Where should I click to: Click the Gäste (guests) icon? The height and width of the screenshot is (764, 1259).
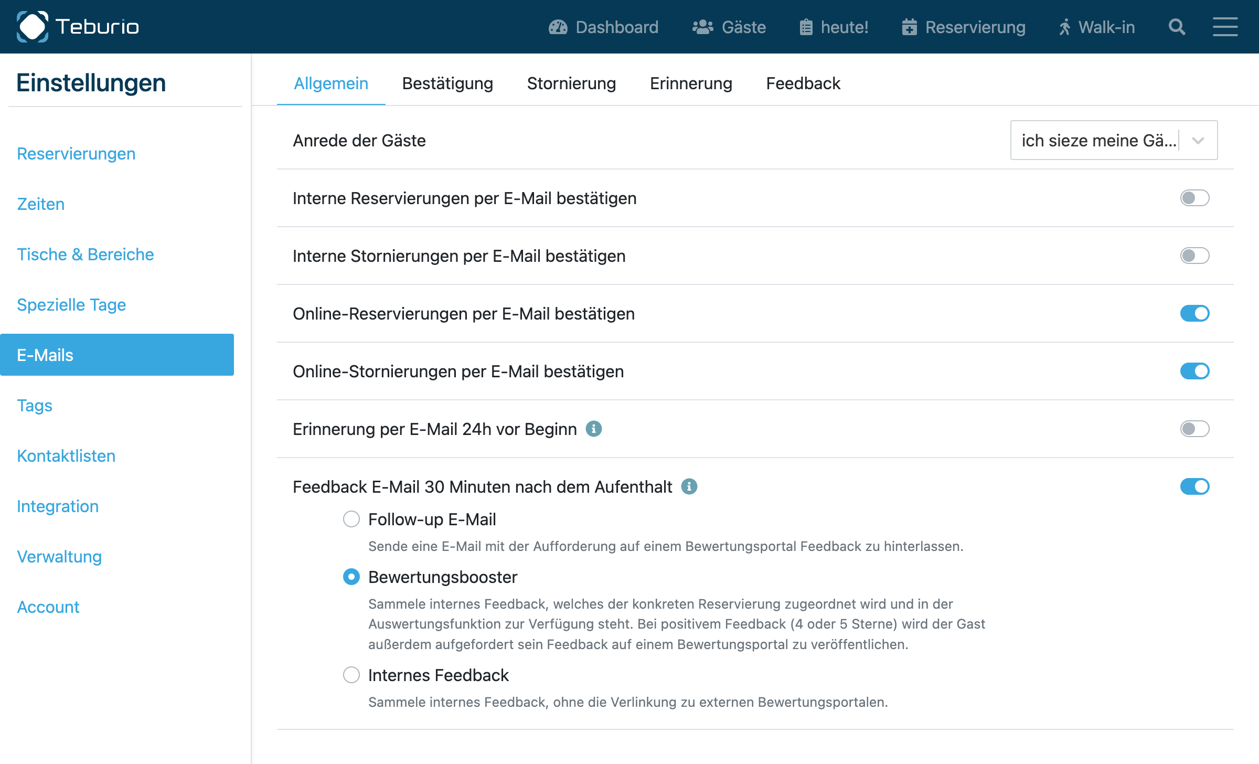point(703,27)
